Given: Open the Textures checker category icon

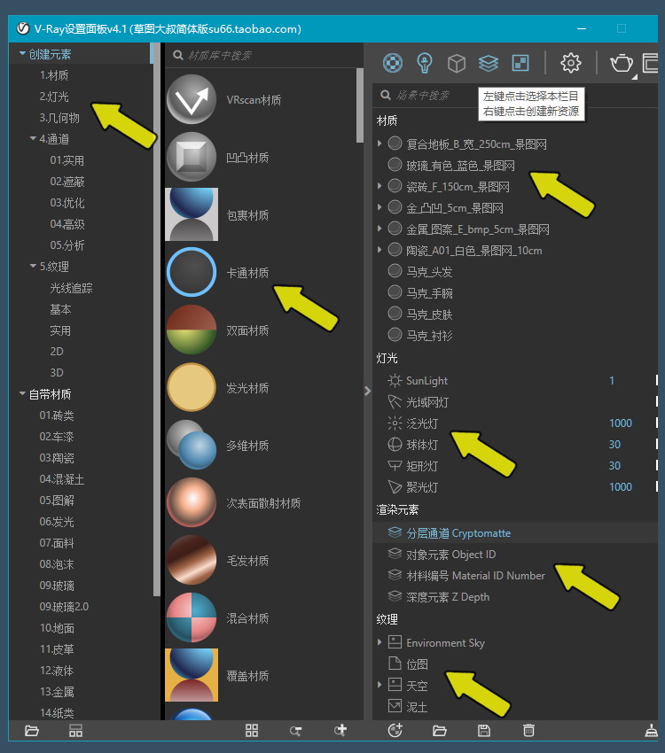Looking at the screenshot, I should (x=520, y=63).
